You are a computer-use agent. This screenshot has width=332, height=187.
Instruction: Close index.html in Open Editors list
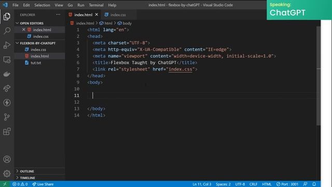pos(23,30)
